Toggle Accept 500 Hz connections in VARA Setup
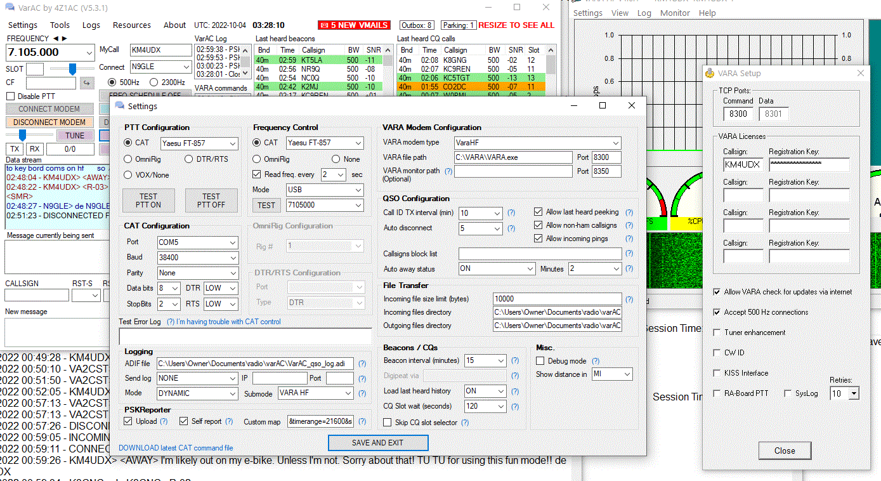Screen dimensions: 881x481 [717, 312]
